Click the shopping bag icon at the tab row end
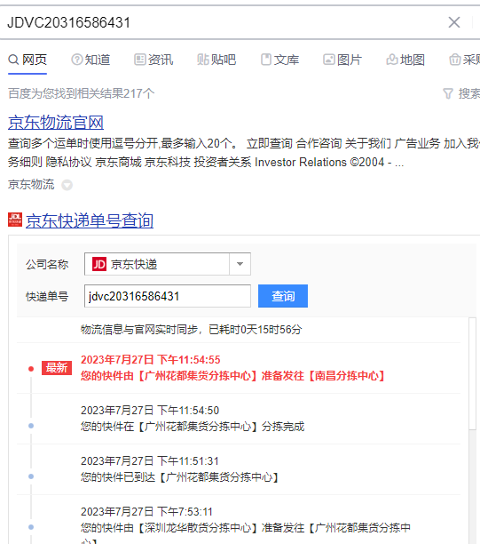 tap(455, 60)
